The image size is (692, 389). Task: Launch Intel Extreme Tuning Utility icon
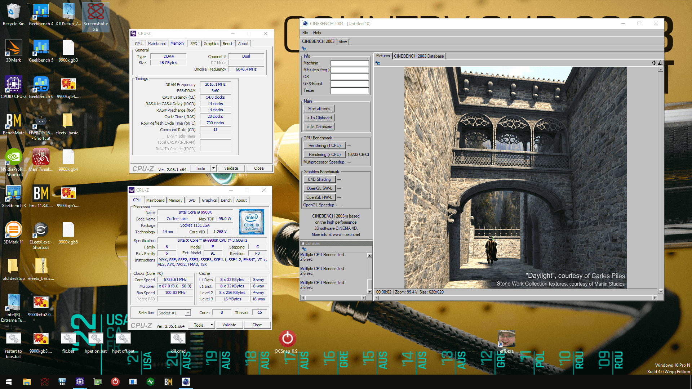[x=13, y=308]
